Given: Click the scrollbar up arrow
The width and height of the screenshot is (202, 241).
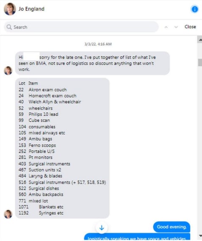Looking at the screenshot, I should pos(200,40).
